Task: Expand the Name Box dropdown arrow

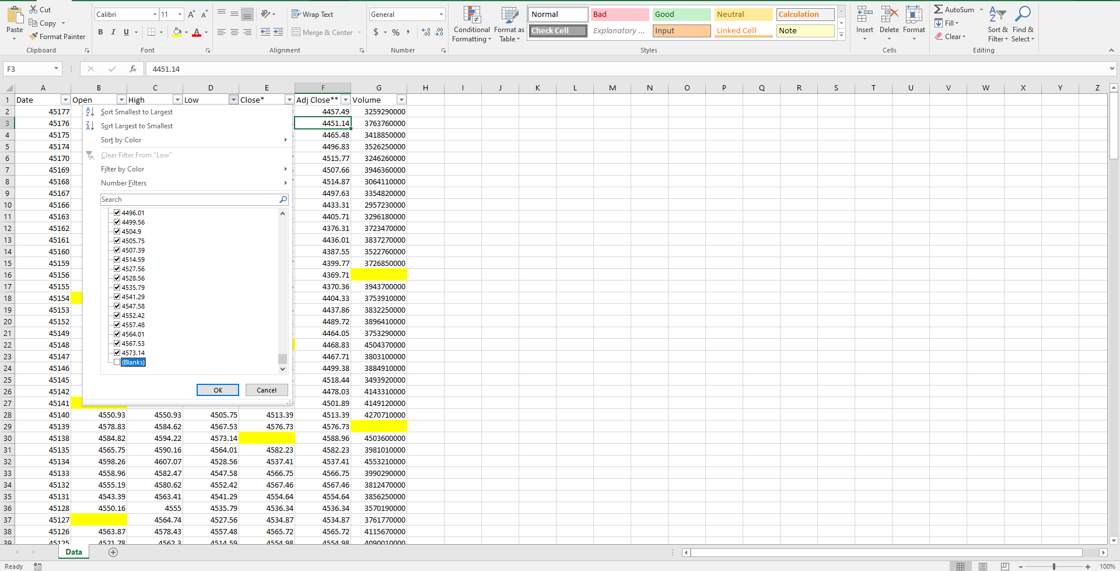Action: (x=56, y=69)
